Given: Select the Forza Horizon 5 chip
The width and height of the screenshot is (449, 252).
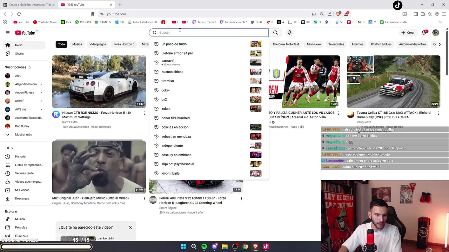Looking at the screenshot, I should (x=124, y=44).
